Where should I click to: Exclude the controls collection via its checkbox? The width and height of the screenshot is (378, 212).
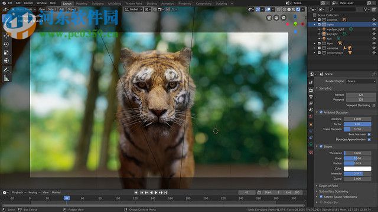coord(320,19)
